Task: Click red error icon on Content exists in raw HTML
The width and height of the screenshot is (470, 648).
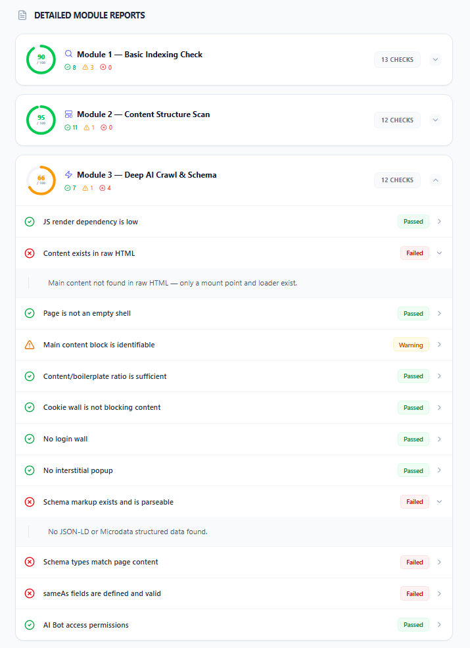Action: [x=29, y=253]
